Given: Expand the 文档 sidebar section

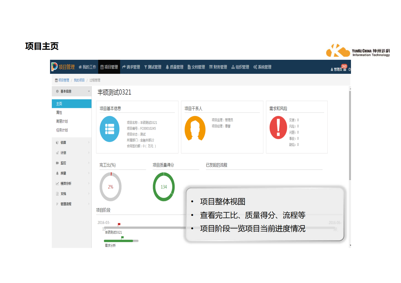Looking at the screenshot, I should click(x=72, y=194).
